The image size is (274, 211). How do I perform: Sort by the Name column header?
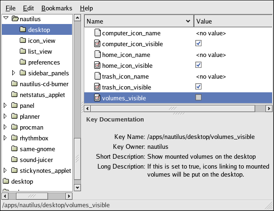point(139,21)
